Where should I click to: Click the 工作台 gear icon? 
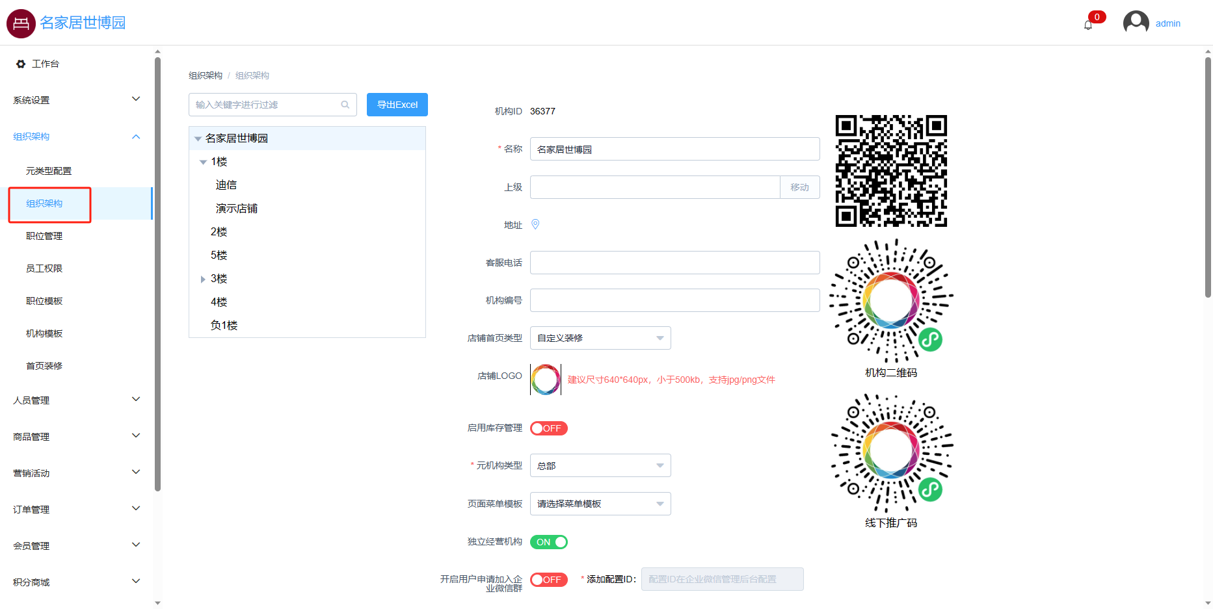(21, 64)
